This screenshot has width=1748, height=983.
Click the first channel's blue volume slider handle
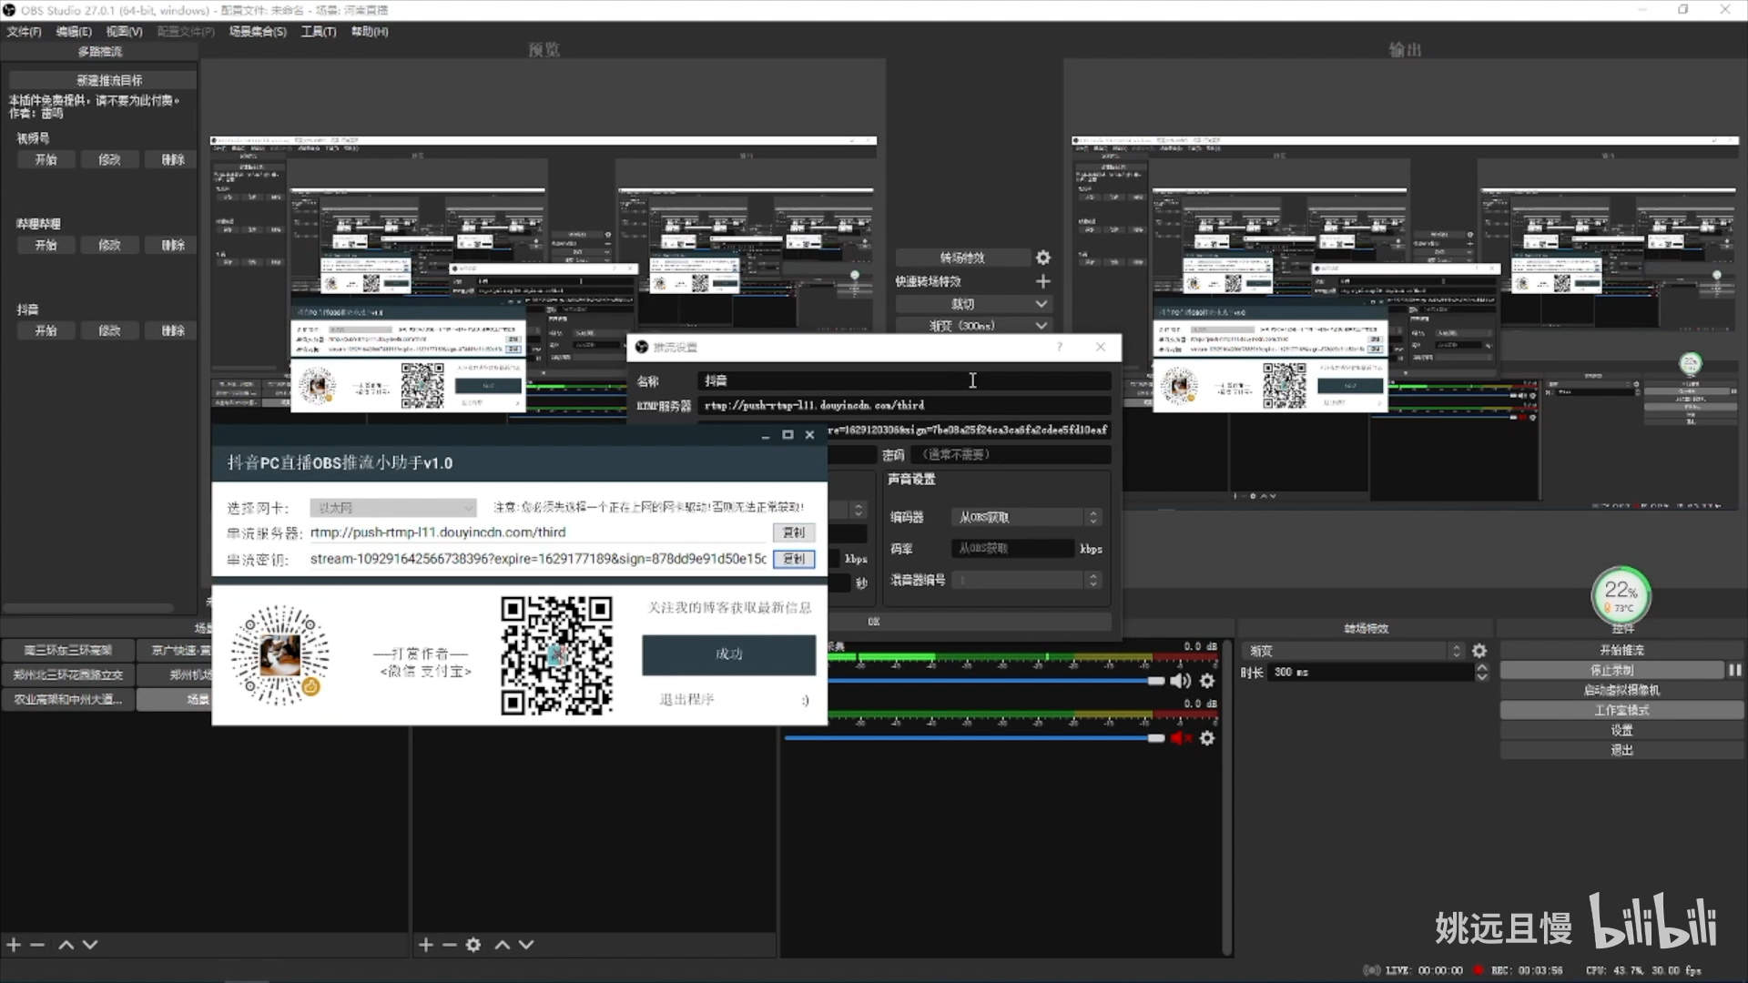click(1155, 681)
